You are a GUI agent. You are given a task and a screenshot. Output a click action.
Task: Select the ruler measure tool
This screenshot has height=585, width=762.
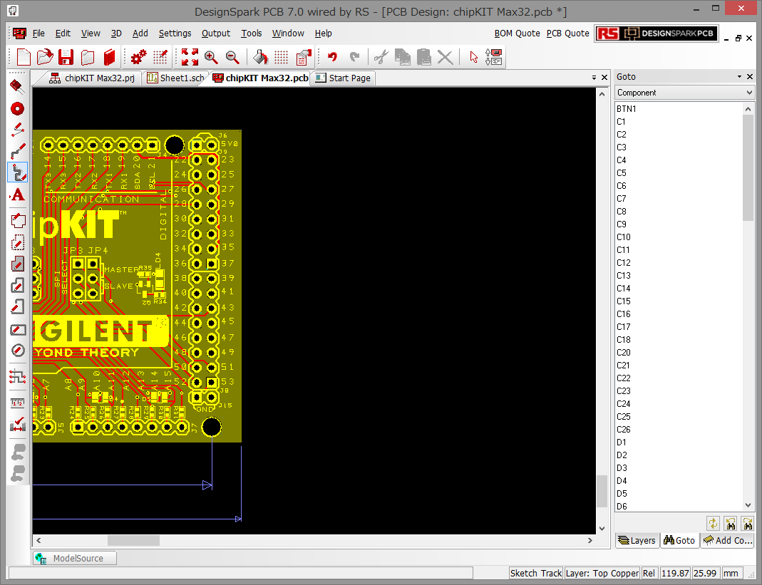point(18,403)
